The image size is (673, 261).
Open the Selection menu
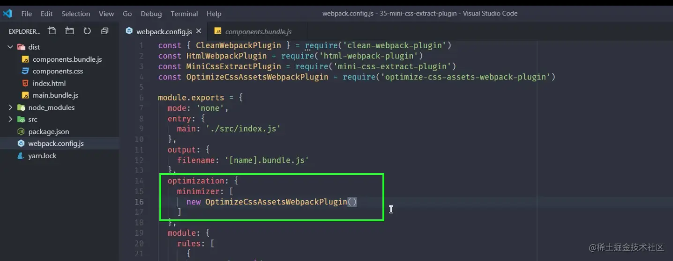pyautogui.click(x=75, y=14)
